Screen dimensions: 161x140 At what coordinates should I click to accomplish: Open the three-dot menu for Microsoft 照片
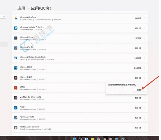(x=145, y=68)
